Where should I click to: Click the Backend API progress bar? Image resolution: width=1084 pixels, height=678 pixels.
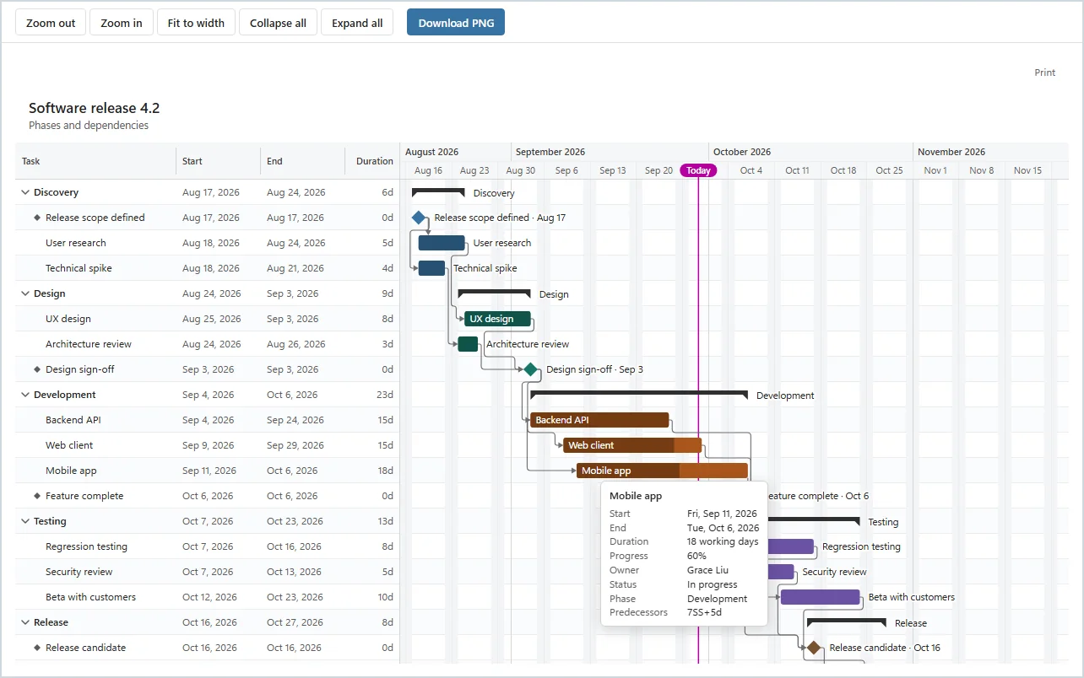click(599, 420)
